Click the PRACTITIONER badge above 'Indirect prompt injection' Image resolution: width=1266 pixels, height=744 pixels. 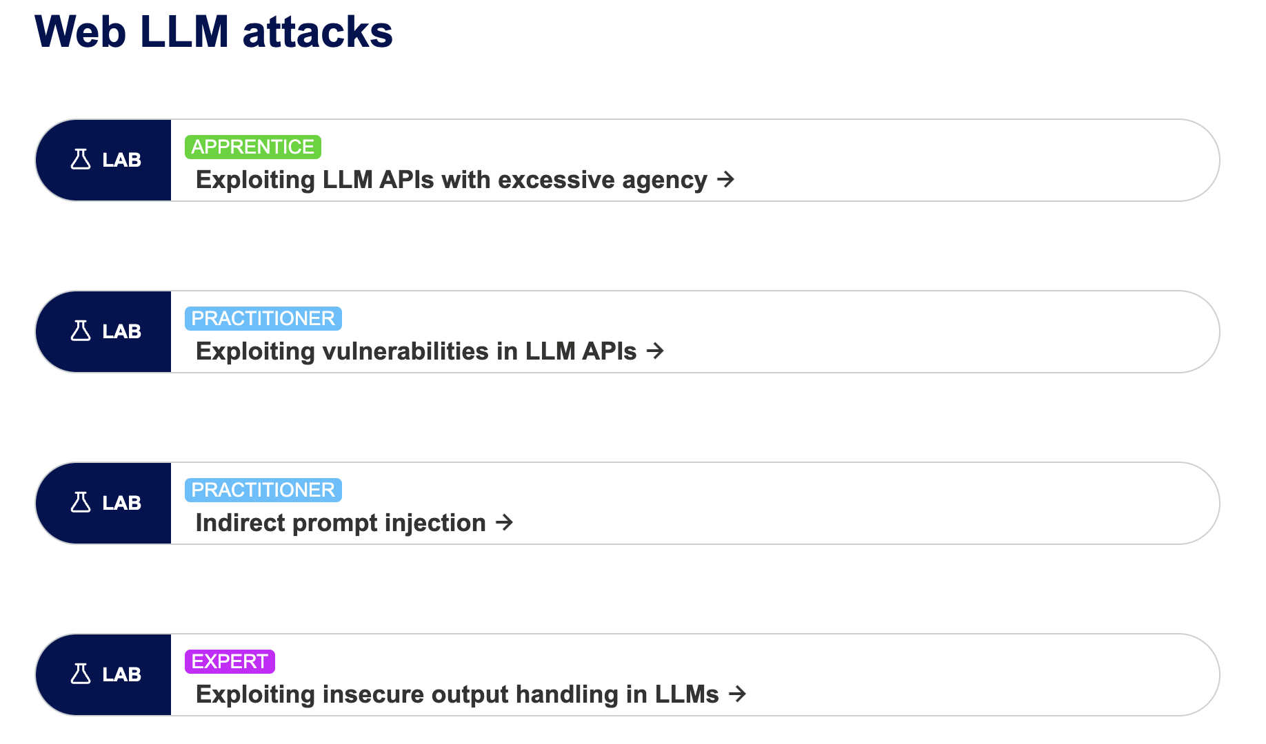pos(263,490)
